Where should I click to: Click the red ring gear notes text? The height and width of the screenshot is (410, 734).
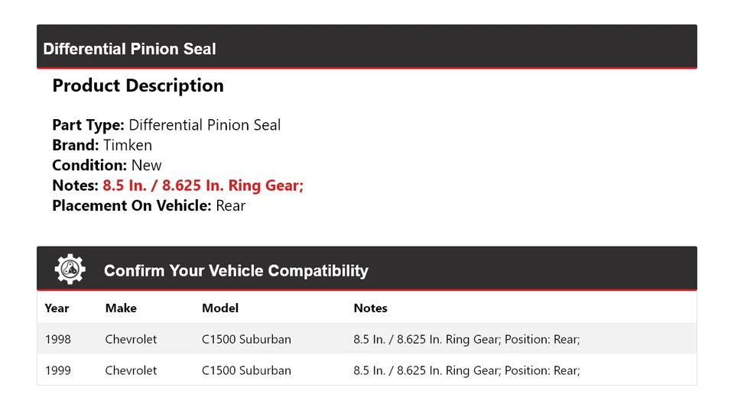tap(203, 186)
